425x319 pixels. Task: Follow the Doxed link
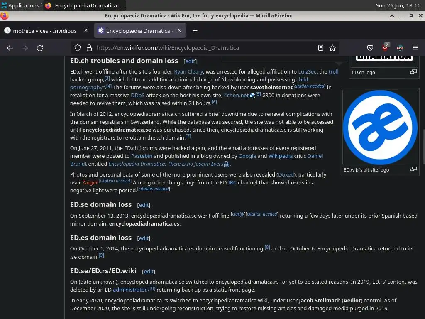click(x=286, y=175)
